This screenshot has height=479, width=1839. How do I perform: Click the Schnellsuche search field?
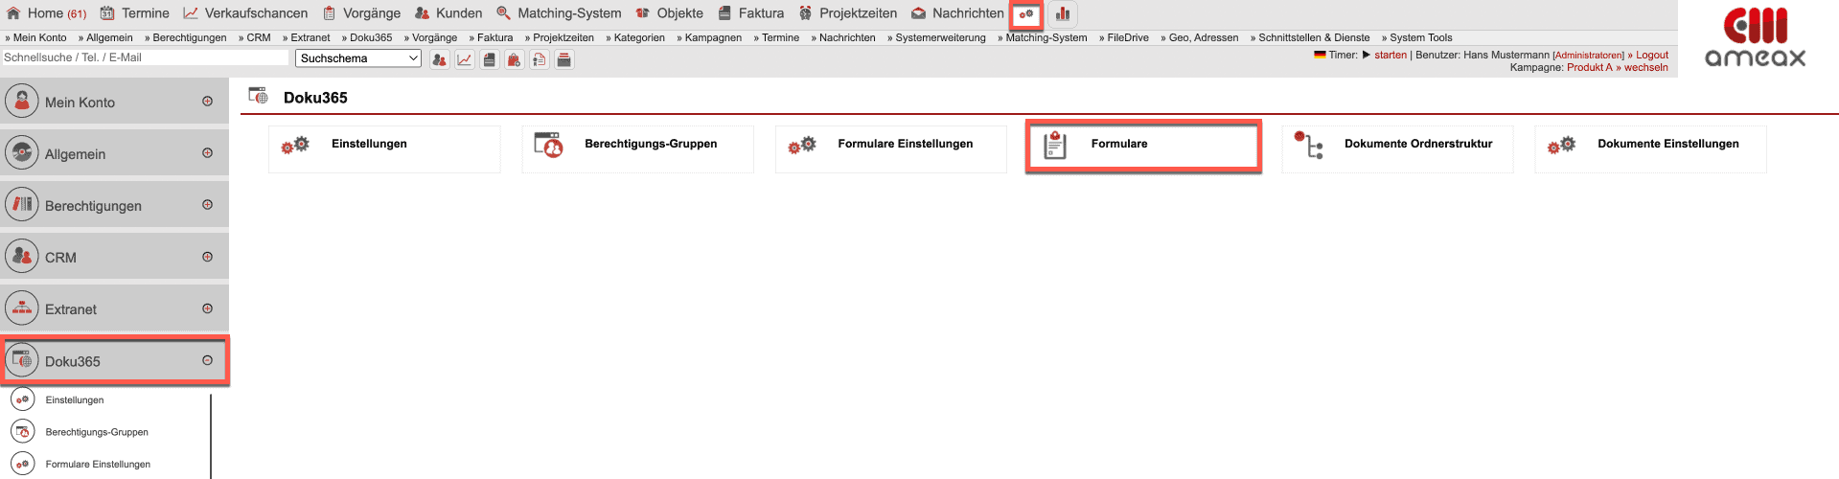click(x=144, y=57)
